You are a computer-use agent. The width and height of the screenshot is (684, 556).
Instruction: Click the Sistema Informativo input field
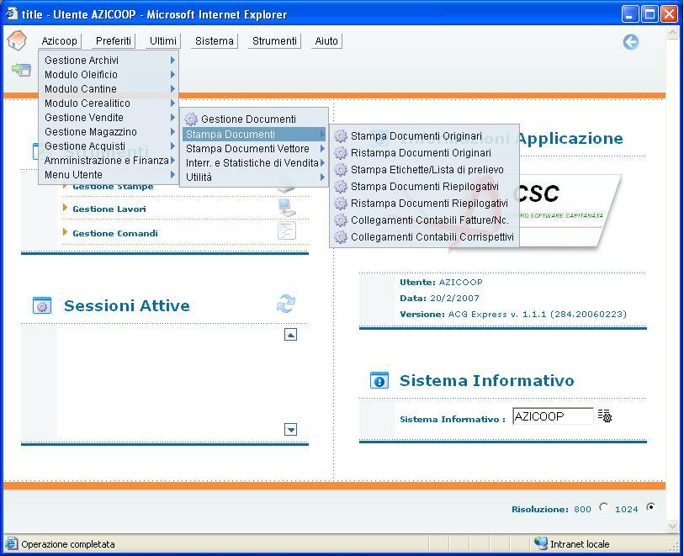[553, 416]
